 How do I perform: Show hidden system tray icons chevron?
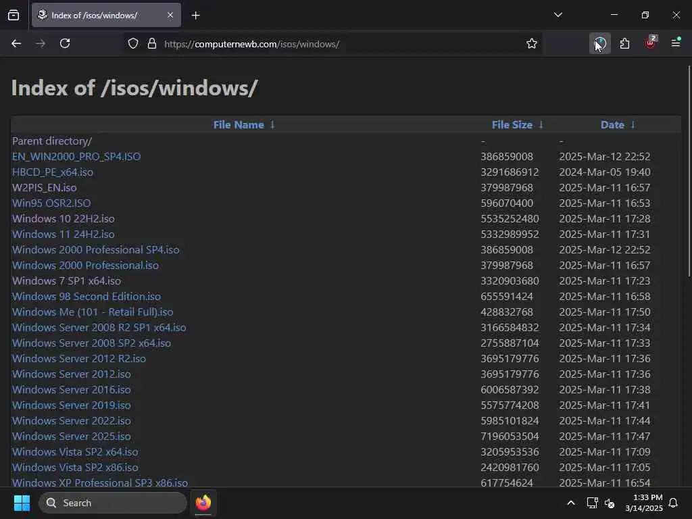(570, 503)
